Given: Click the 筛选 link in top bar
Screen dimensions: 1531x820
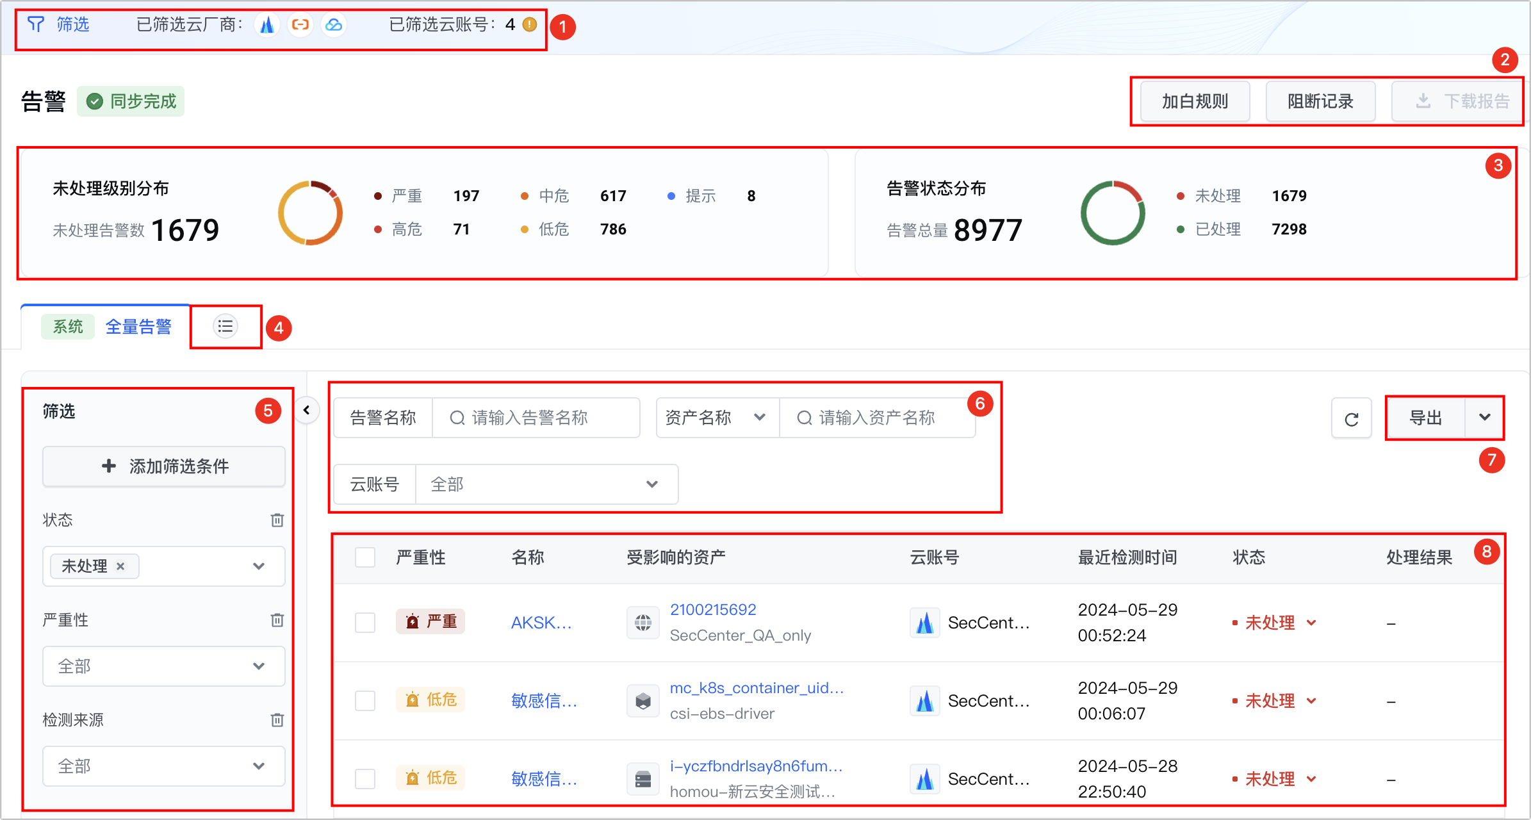Looking at the screenshot, I should click(72, 24).
